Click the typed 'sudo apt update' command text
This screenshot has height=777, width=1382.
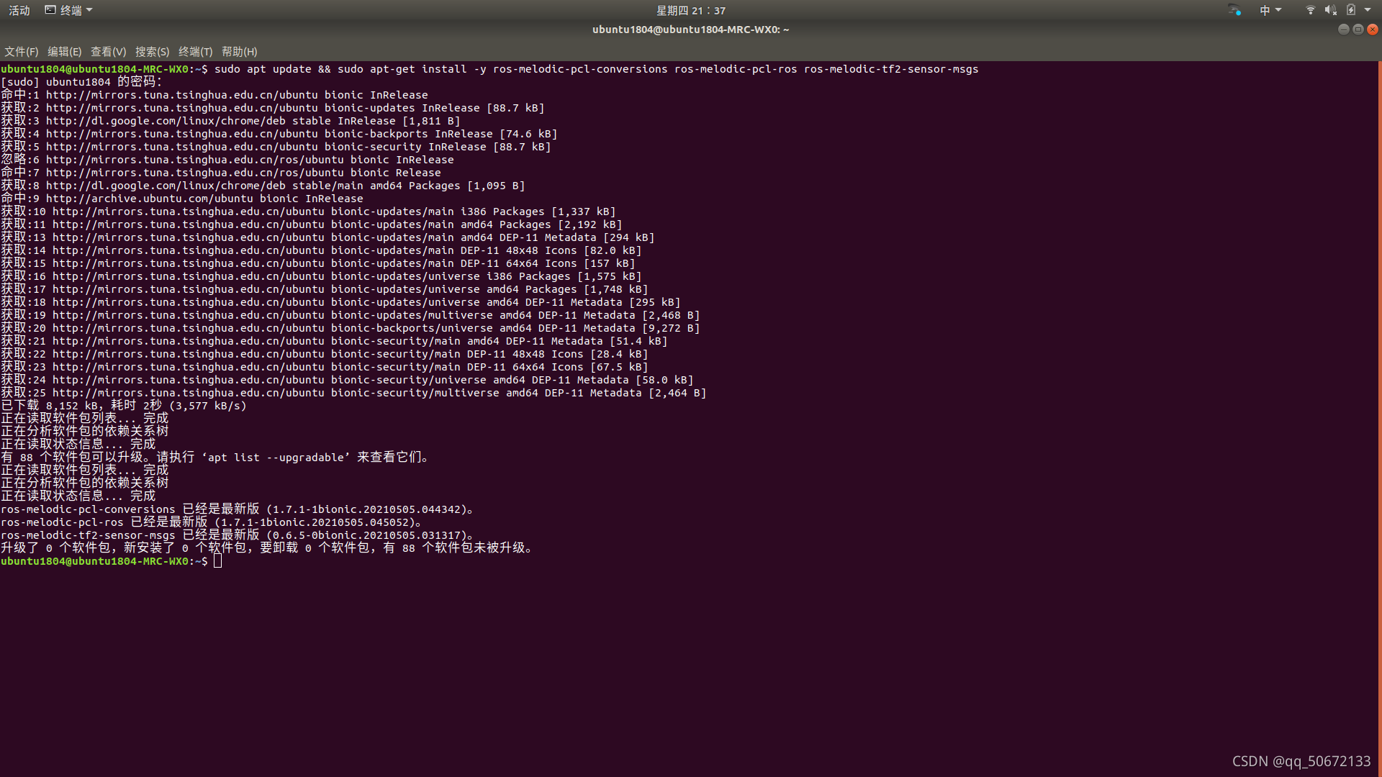click(x=263, y=69)
